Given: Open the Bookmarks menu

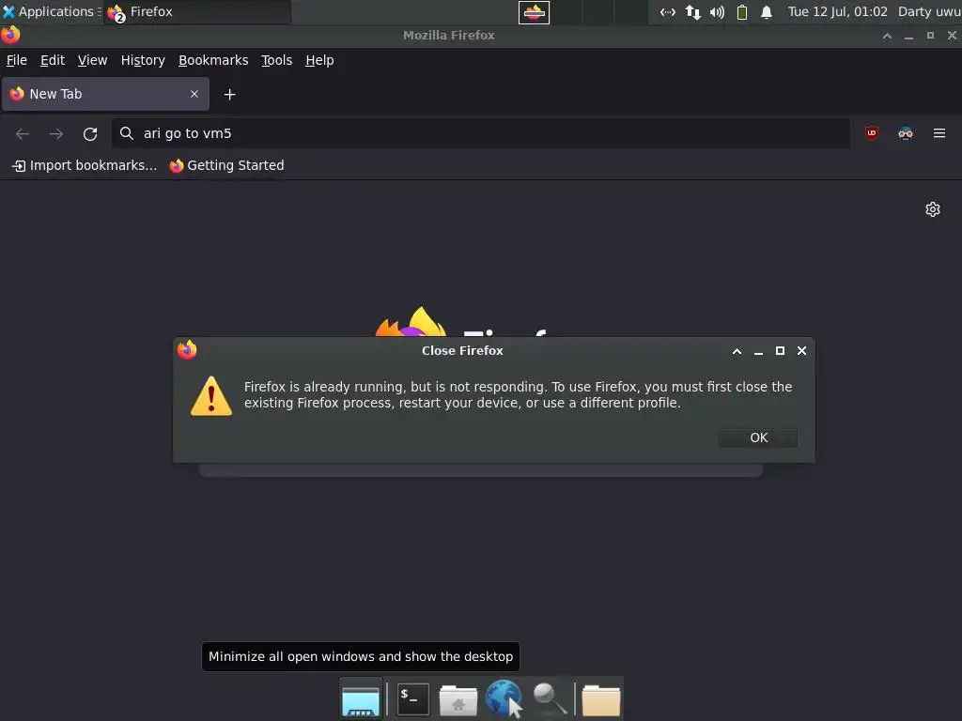Looking at the screenshot, I should (213, 60).
